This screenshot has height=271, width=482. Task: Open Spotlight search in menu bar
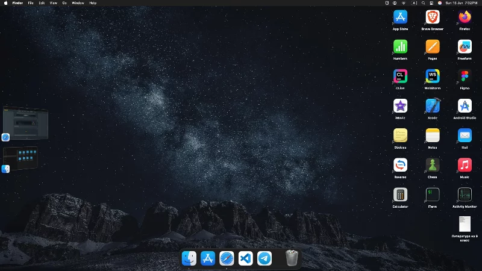[424, 3]
